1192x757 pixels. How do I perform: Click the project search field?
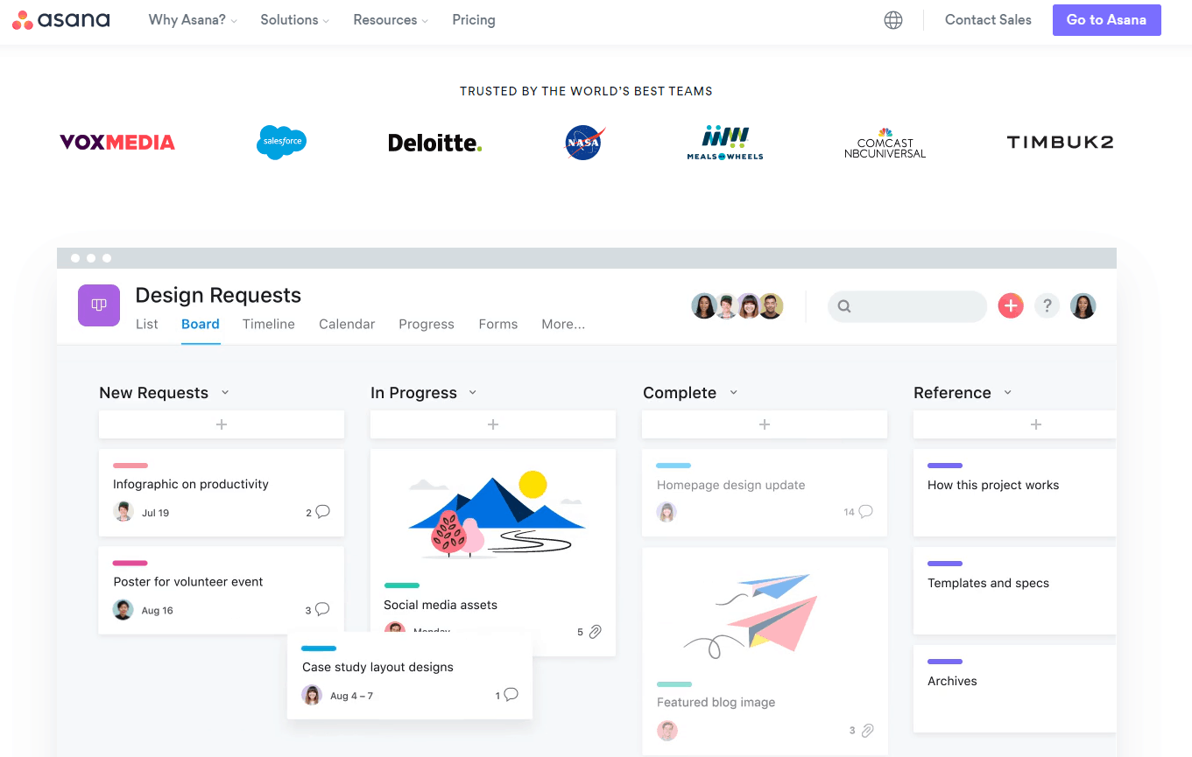tap(907, 306)
